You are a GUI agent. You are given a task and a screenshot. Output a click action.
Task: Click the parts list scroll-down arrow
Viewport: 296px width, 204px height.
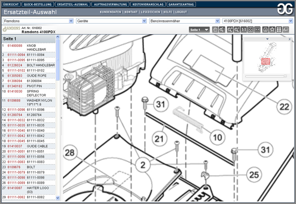coord(58,198)
